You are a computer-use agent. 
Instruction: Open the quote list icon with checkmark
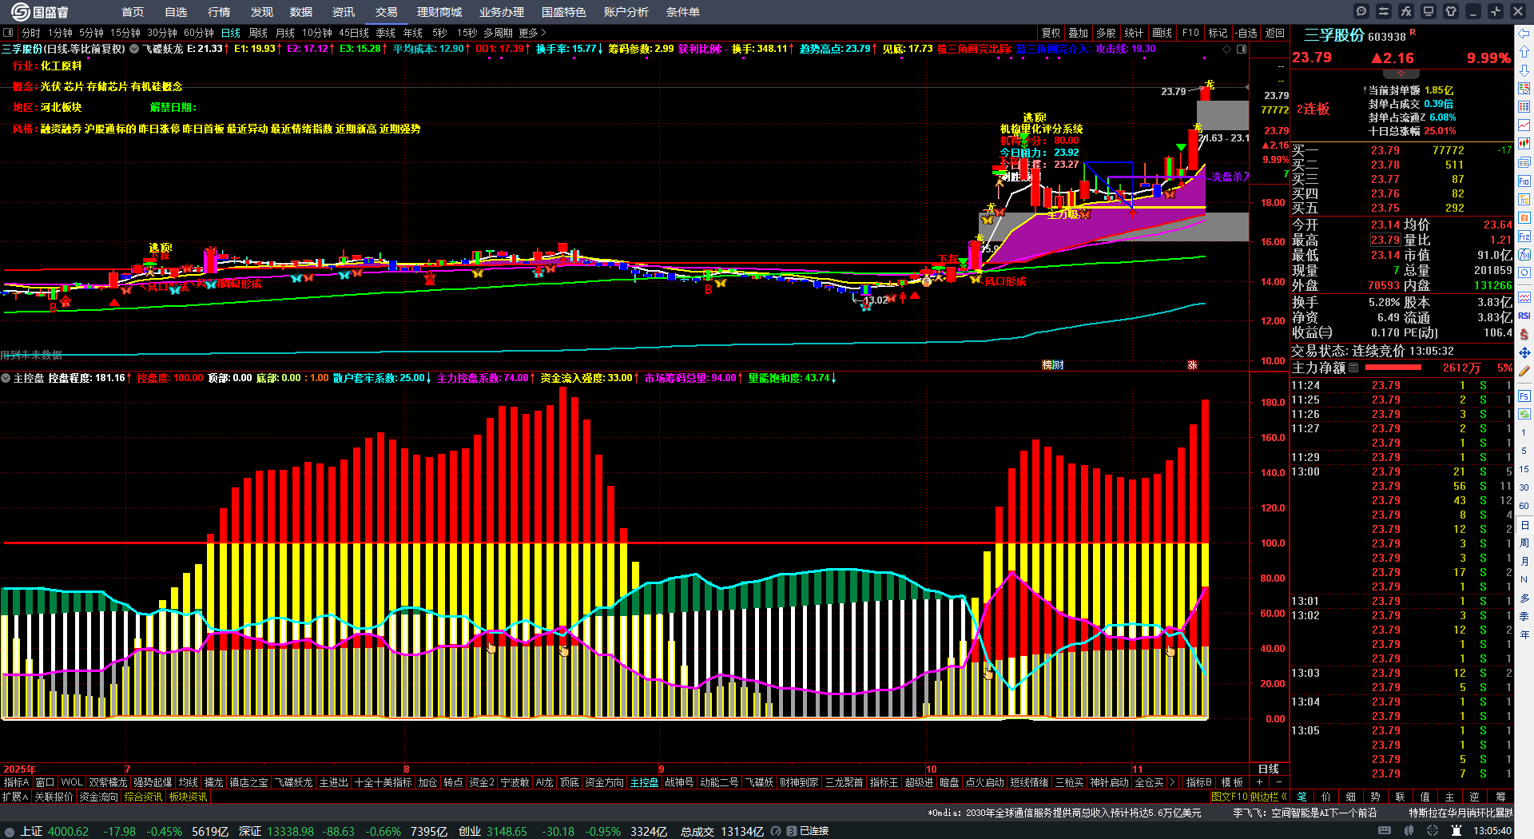tap(1524, 89)
